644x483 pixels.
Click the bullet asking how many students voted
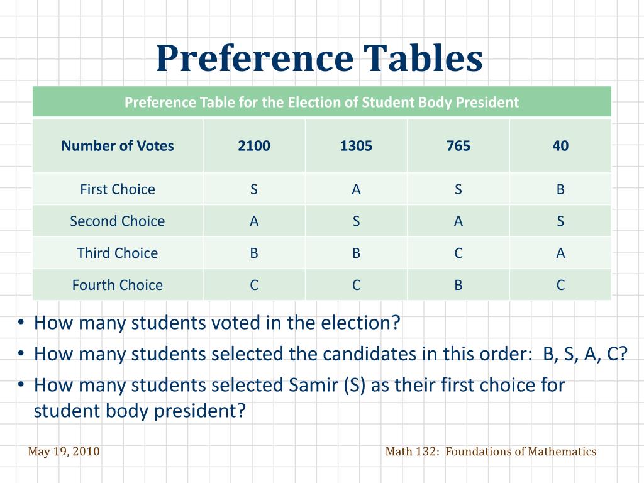coord(217,323)
